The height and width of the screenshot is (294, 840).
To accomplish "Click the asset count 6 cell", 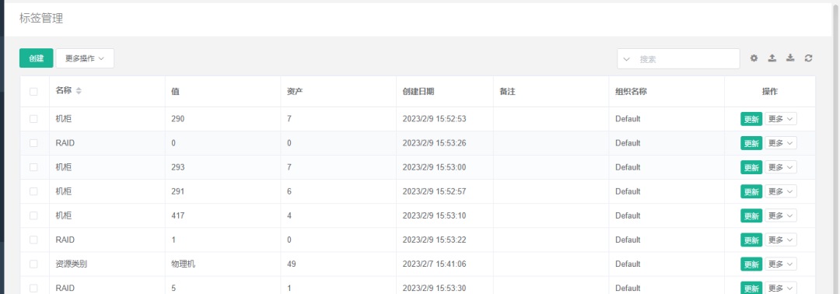I will 289,191.
